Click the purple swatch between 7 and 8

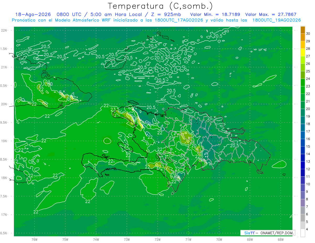(303, 203)
